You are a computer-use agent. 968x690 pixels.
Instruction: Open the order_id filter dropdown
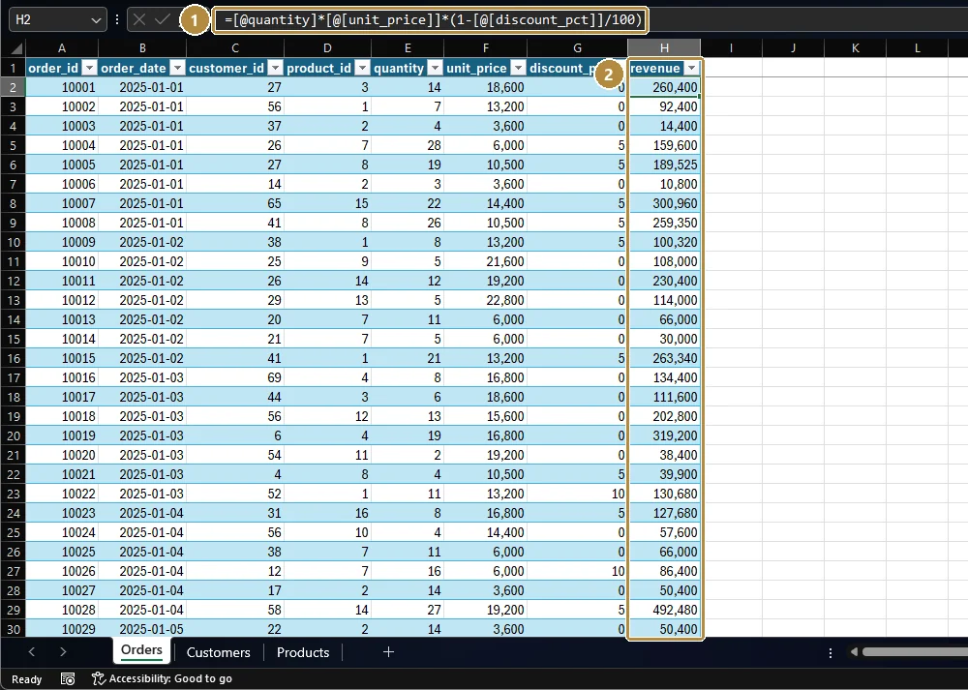point(90,68)
